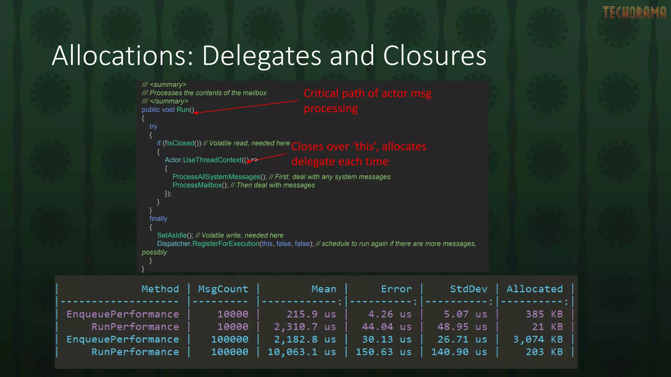Click the 'Actor.UseThreadContext' code line
This screenshot has height=377, width=671.
[x=211, y=160]
